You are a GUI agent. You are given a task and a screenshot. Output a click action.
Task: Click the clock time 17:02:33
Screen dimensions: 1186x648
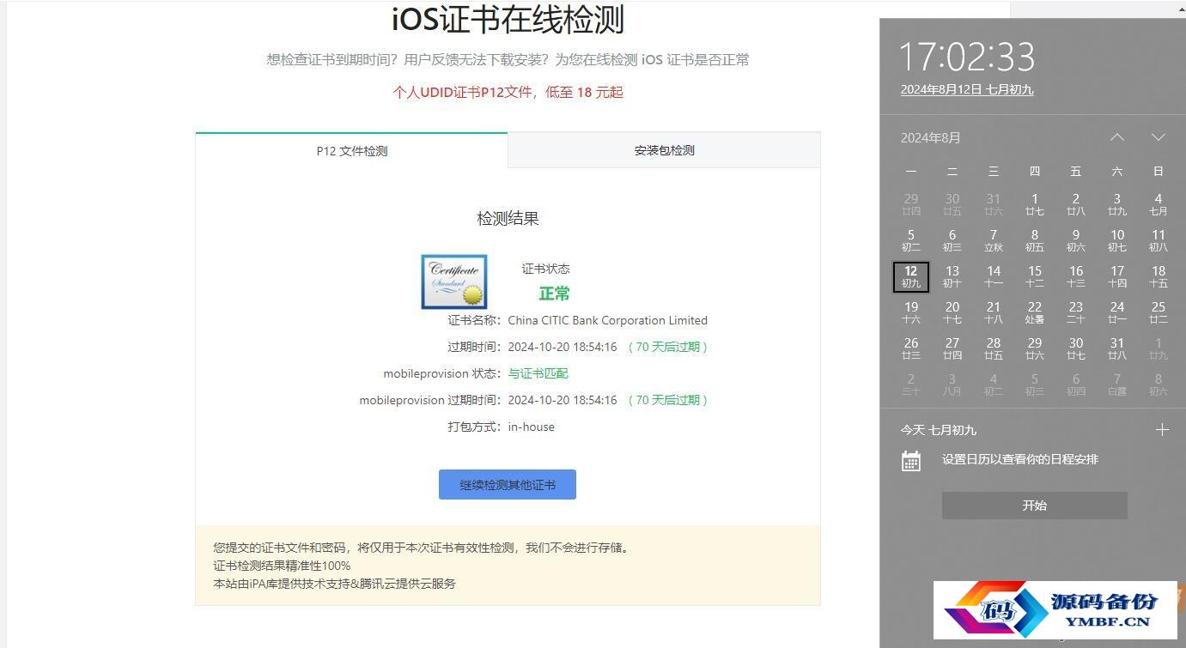pyautogui.click(x=967, y=57)
